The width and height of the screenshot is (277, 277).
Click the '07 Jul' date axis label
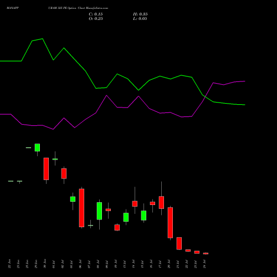click(89, 264)
